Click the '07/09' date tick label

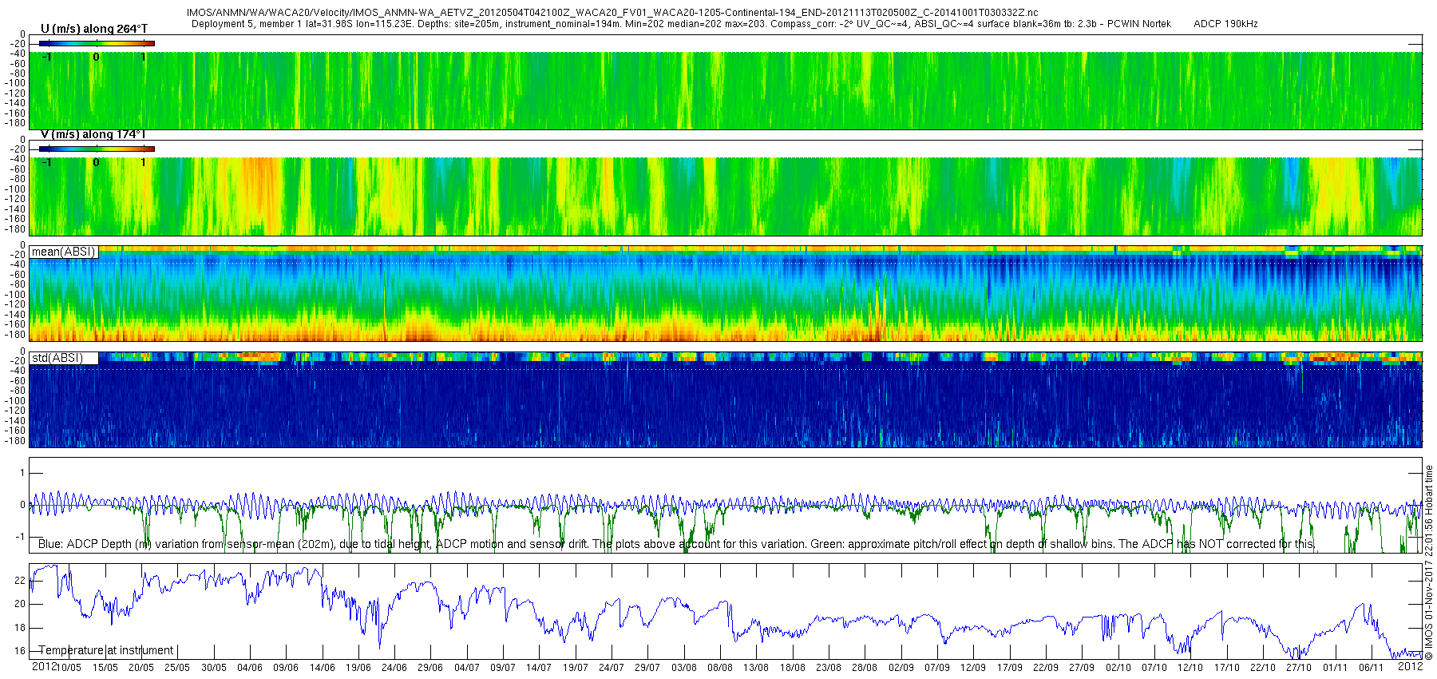(x=937, y=668)
